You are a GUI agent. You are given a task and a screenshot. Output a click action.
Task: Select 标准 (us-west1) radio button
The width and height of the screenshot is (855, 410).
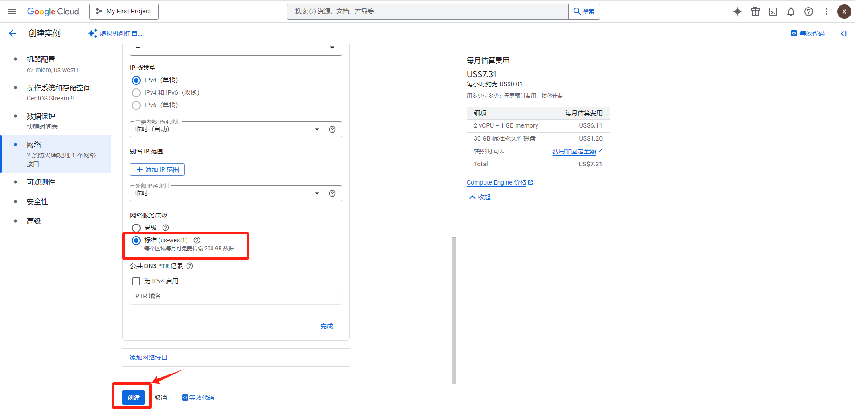pos(136,241)
